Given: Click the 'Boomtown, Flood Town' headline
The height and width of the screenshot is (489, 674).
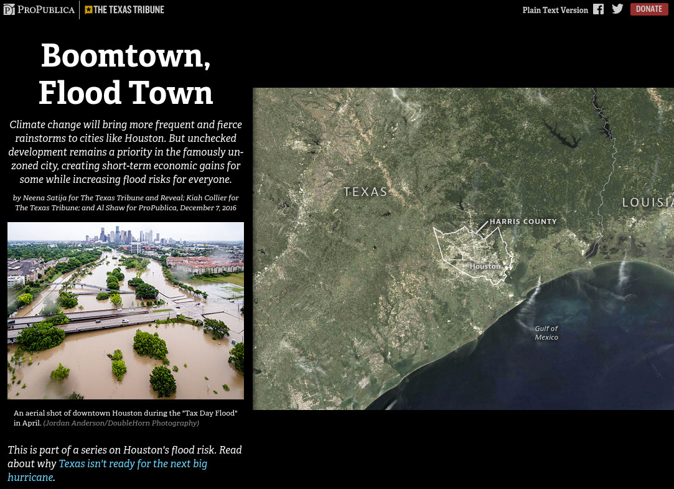Looking at the screenshot, I should coord(126,74).
